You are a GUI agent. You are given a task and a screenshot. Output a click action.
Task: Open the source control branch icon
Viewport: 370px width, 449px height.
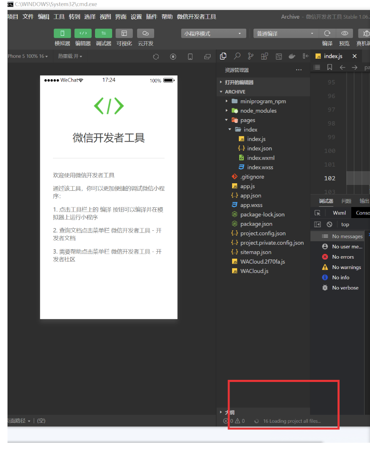[250, 56]
